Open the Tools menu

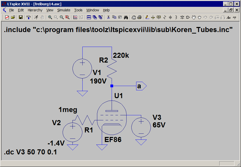[78, 10]
